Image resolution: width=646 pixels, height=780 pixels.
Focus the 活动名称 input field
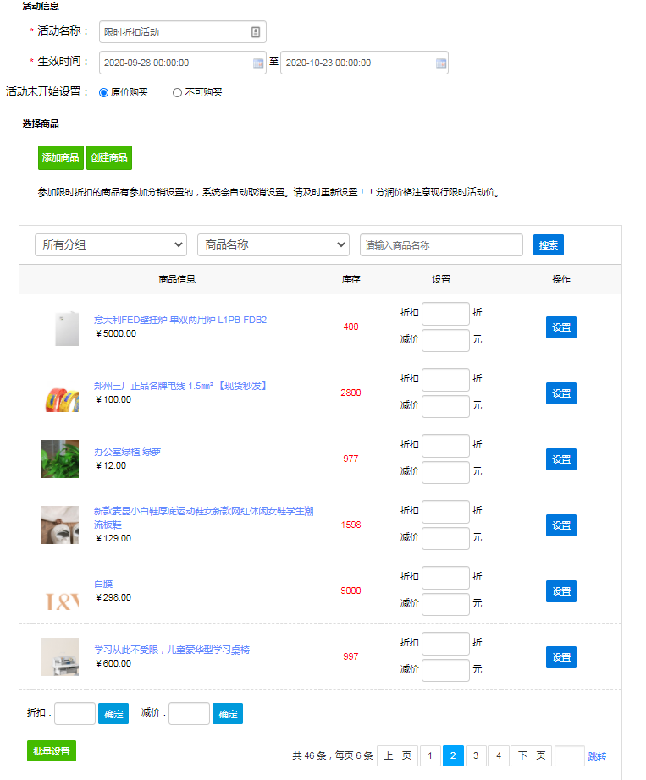tap(183, 32)
